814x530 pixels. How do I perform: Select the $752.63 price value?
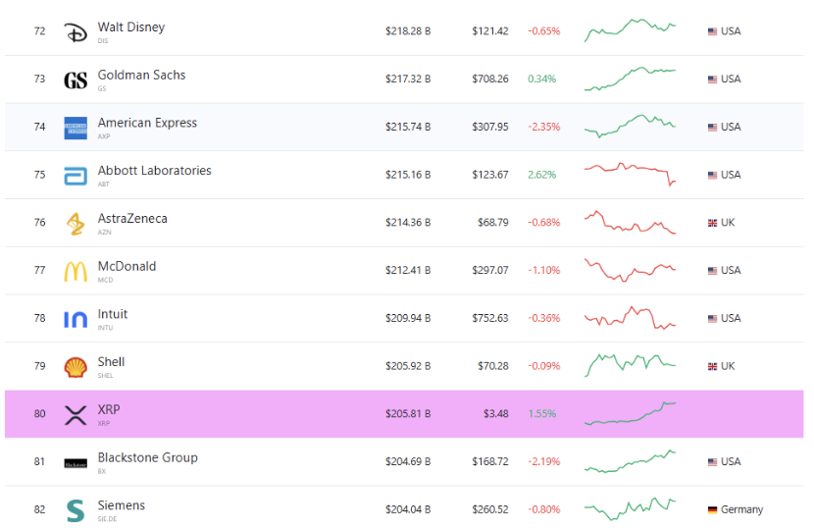[x=489, y=318]
